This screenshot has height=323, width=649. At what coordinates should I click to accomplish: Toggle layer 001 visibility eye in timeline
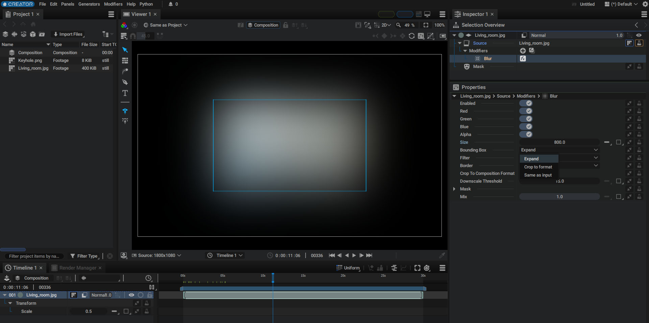pyautogui.click(x=131, y=295)
